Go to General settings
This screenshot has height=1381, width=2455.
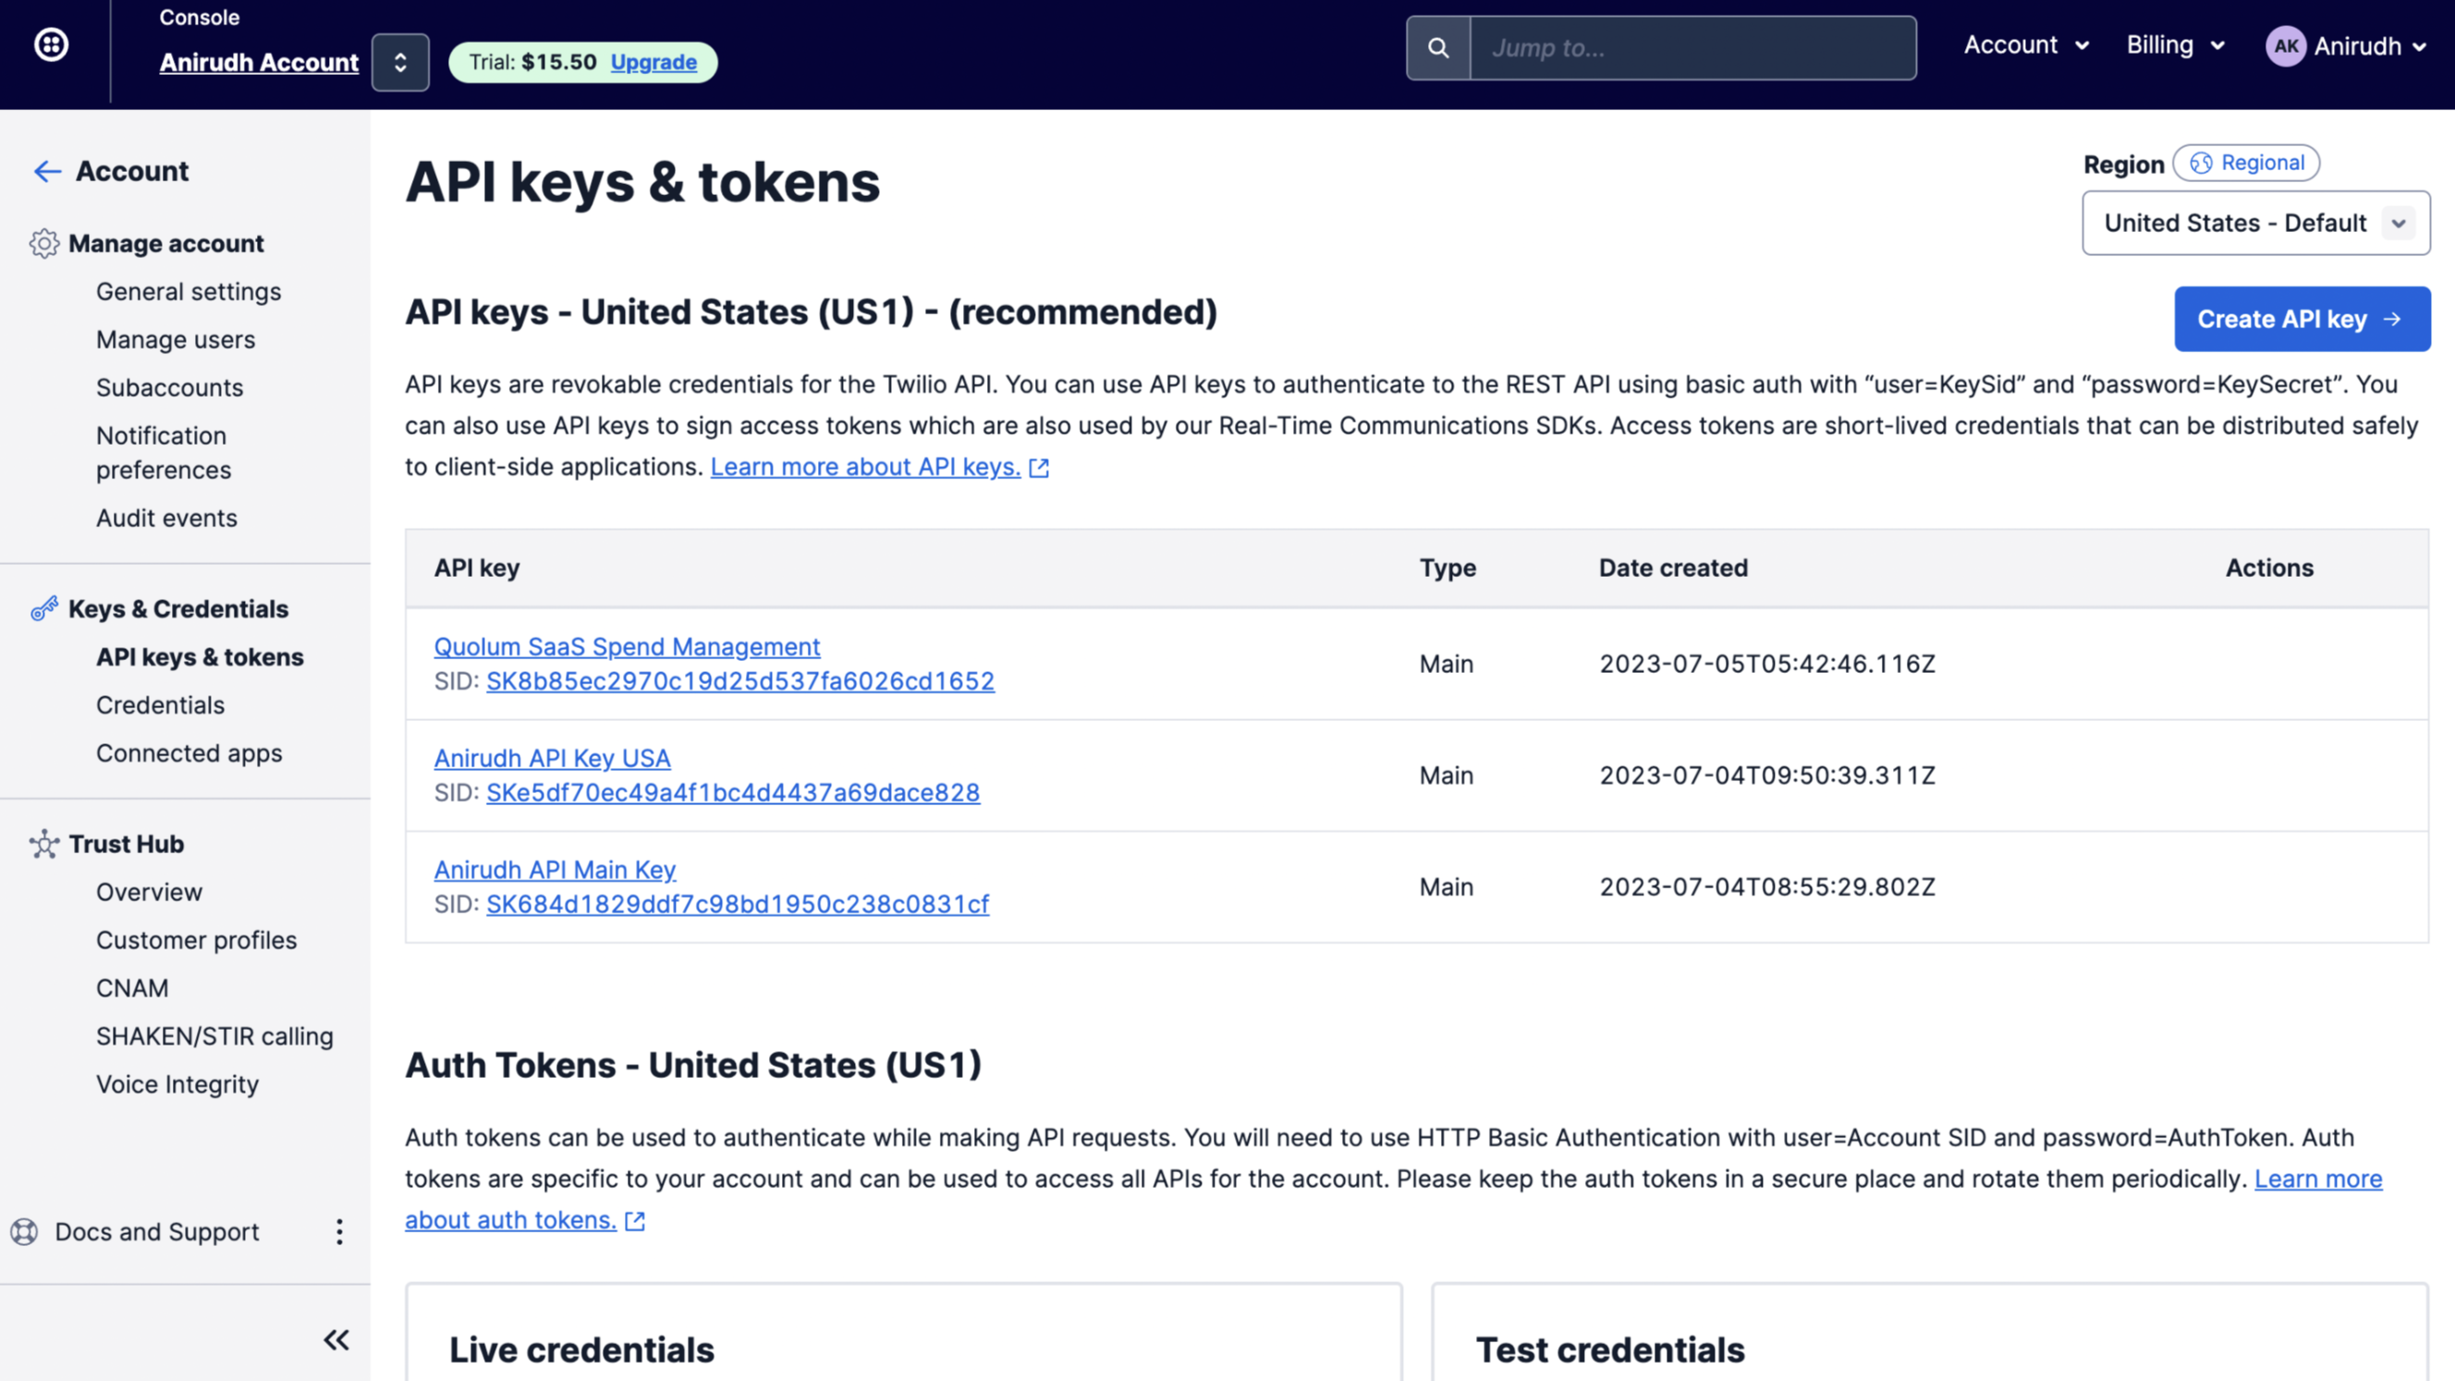[189, 292]
